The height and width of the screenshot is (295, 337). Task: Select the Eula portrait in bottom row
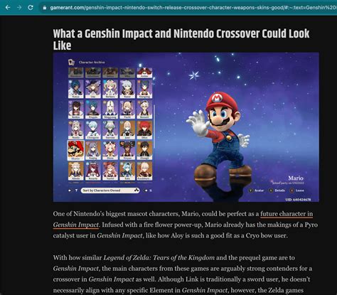pyautogui.click(x=127, y=171)
